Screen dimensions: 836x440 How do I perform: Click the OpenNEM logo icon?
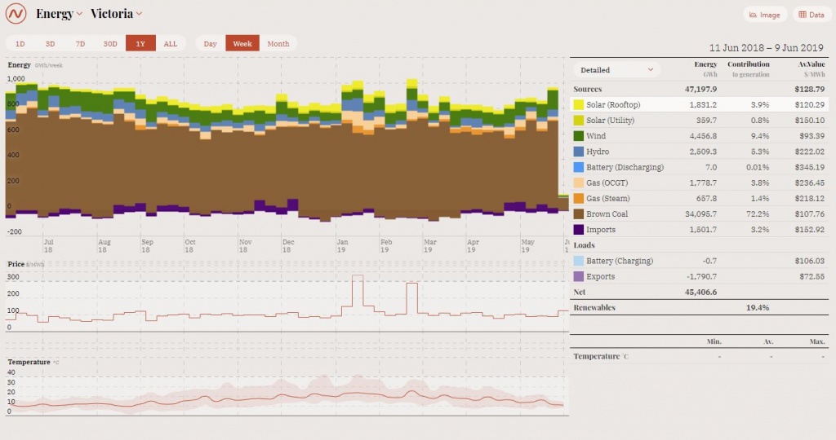[16, 14]
